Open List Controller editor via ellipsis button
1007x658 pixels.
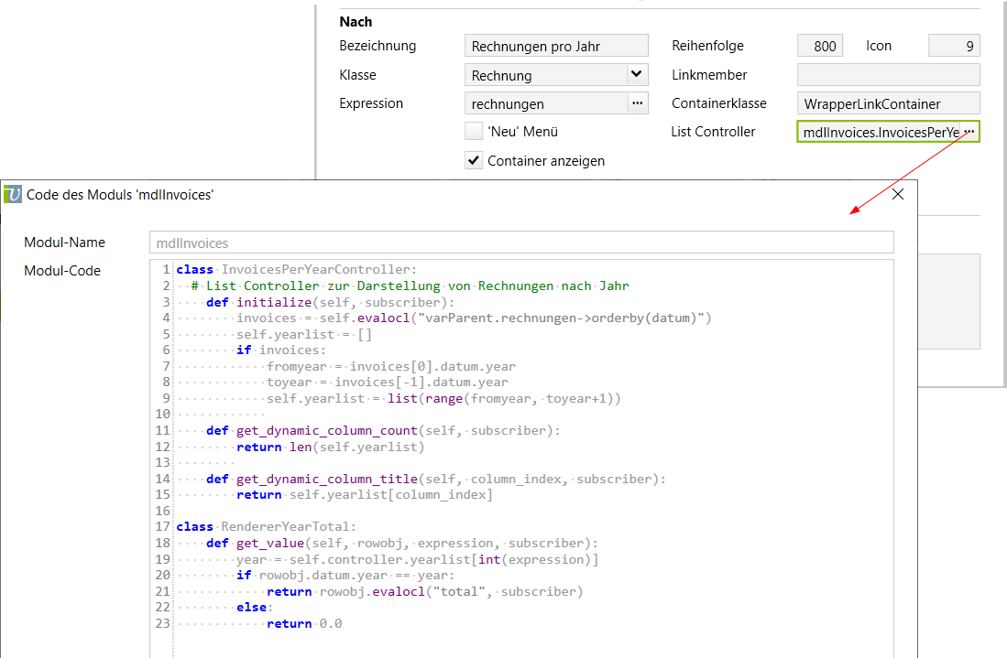pyautogui.click(x=969, y=133)
